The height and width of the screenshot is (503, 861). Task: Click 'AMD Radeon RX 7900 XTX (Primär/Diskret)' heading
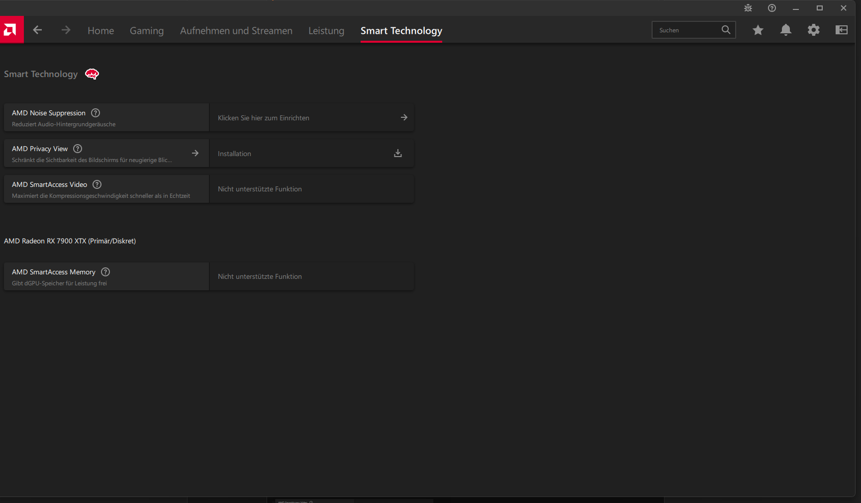pyautogui.click(x=70, y=241)
